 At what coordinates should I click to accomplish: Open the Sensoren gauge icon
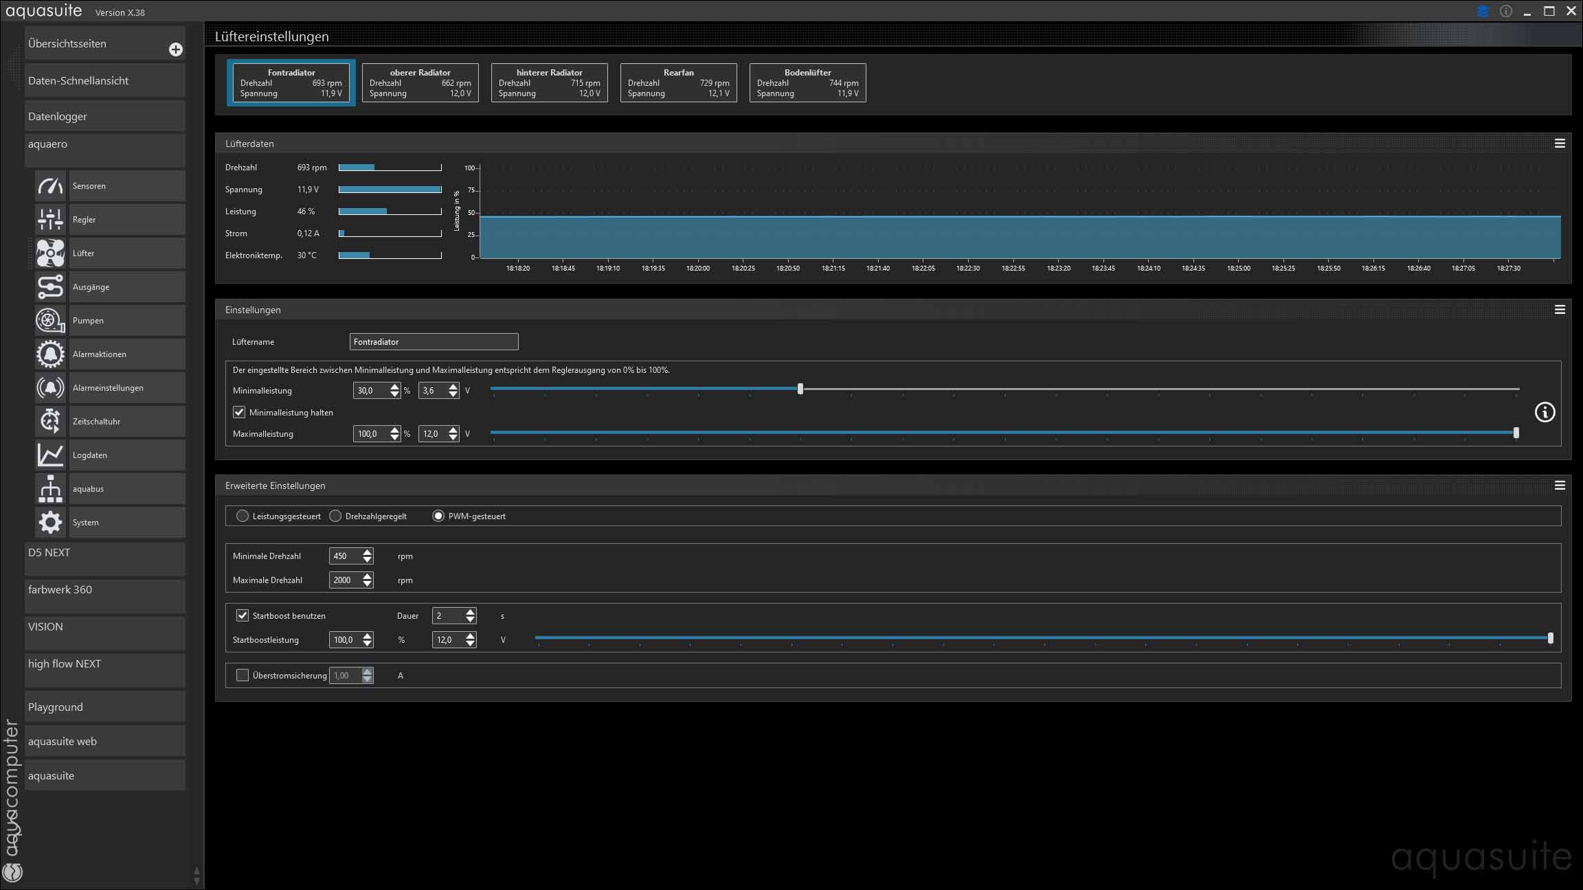[x=50, y=186]
